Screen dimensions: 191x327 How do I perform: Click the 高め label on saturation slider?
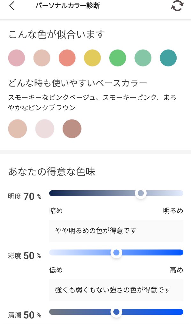click(176, 270)
